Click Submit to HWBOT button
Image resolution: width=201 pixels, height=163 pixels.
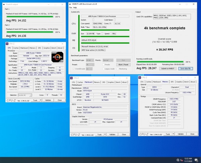[168, 69]
